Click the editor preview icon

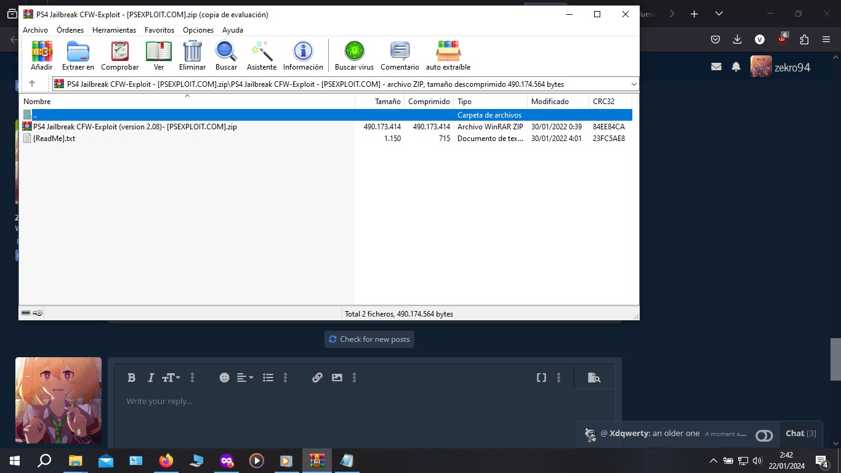[x=594, y=378]
